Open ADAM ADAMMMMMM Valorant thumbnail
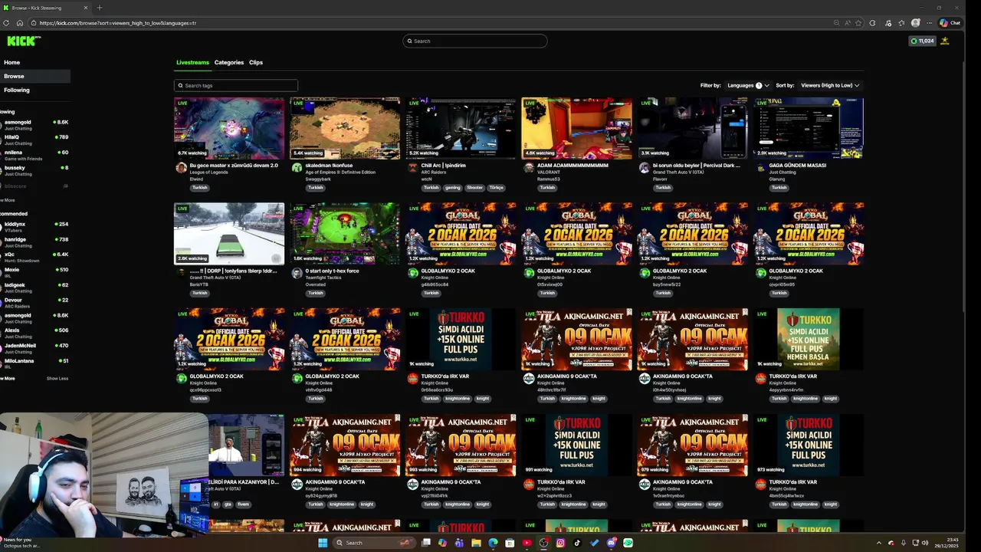This screenshot has height=552, width=981. point(576,128)
